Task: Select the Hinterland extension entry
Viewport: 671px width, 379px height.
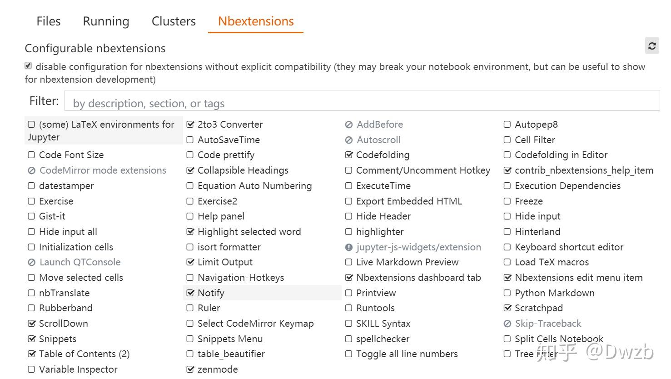Action: click(x=537, y=232)
